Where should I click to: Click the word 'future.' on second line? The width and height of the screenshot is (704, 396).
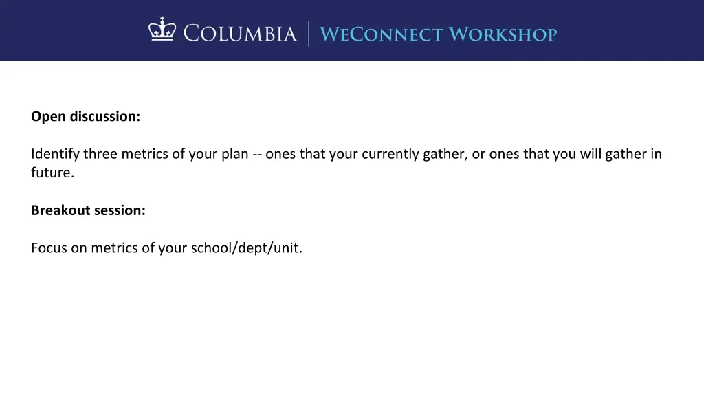52,173
